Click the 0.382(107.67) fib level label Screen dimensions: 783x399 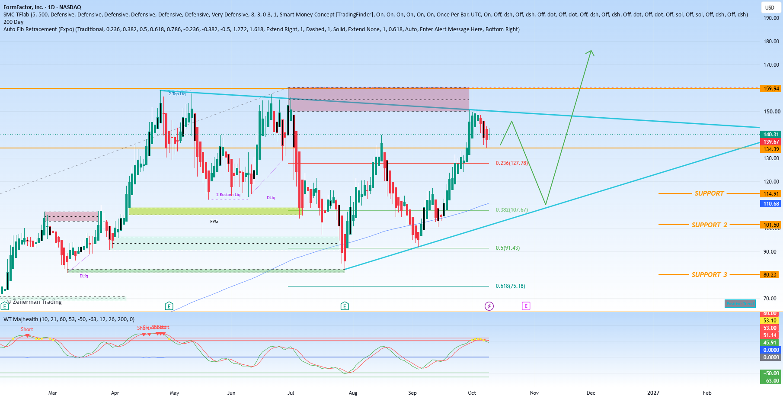click(511, 210)
